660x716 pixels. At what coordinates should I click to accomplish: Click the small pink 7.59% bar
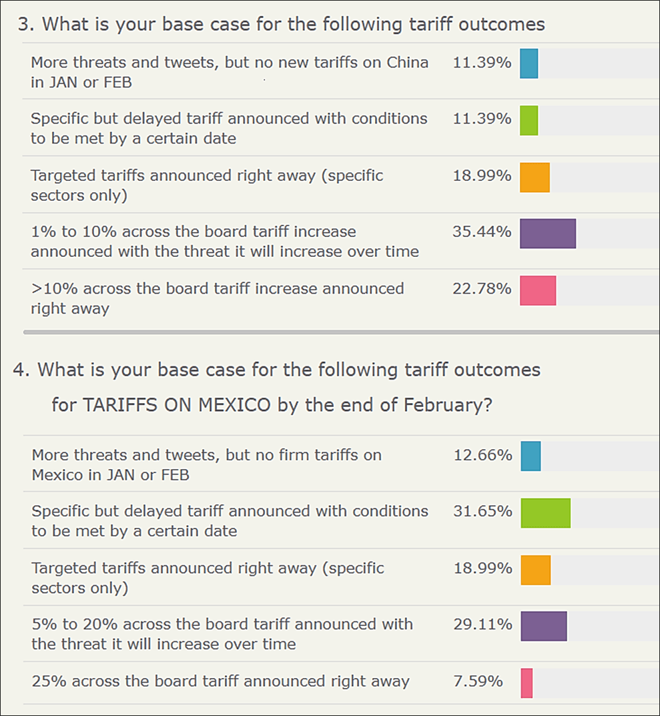tap(527, 683)
